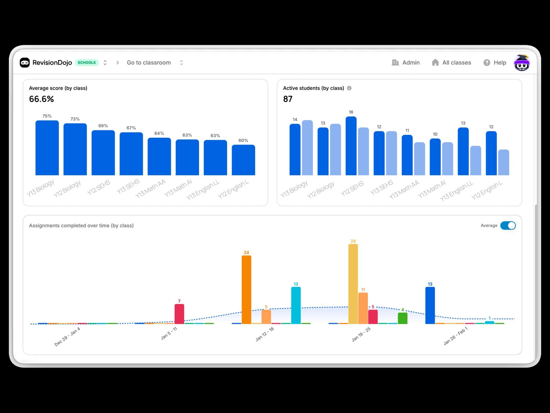Open the Go to classroom selector arrows
This screenshot has height=413, width=550.
point(181,63)
